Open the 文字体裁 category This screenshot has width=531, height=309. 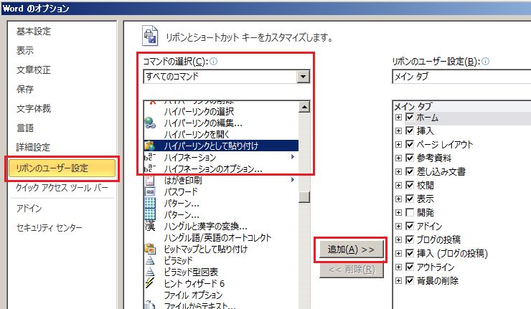pyautogui.click(x=34, y=108)
